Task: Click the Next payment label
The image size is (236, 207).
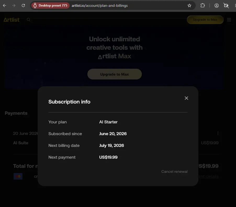Action: pos(62,157)
